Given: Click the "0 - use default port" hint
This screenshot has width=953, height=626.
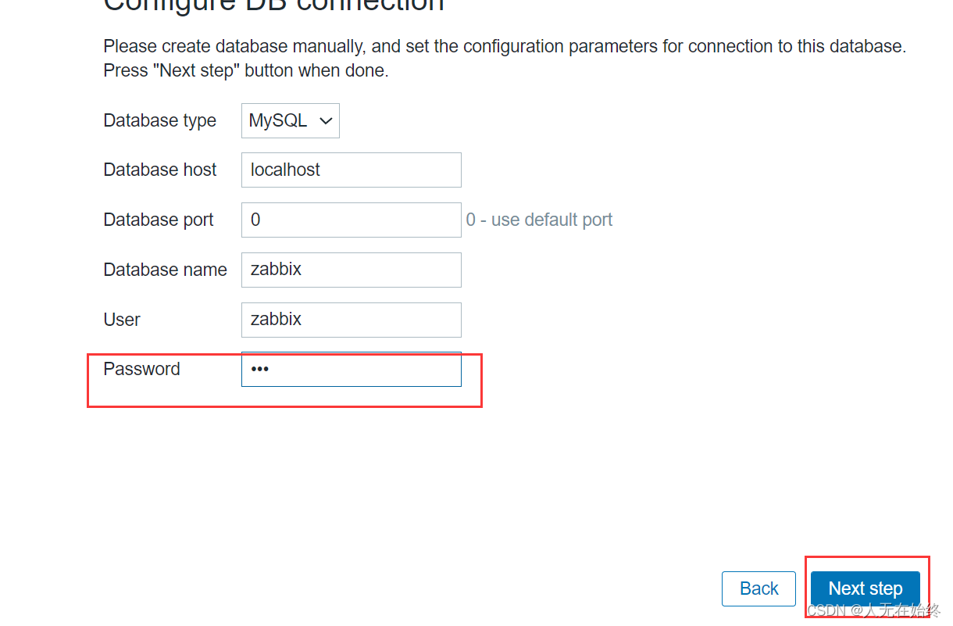Looking at the screenshot, I should tap(539, 220).
